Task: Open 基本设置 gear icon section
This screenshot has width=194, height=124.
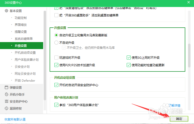Action: click(6, 11)
